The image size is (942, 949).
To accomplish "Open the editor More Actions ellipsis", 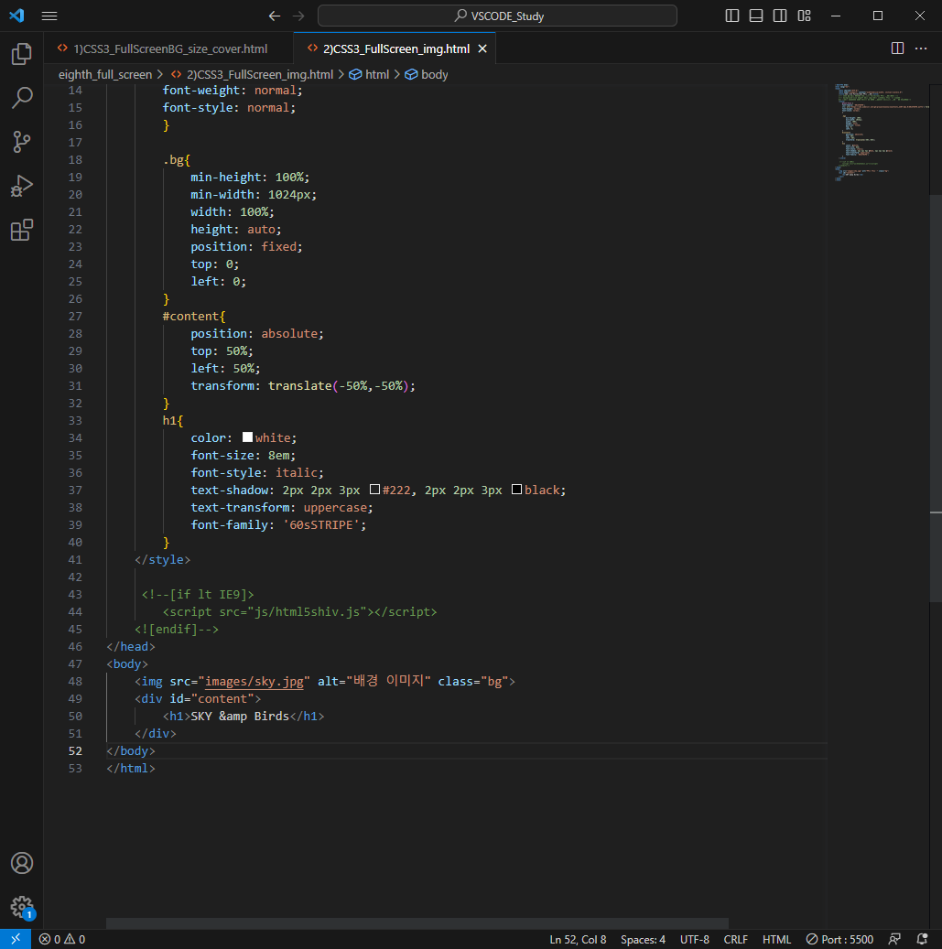I will coord(921,49).
